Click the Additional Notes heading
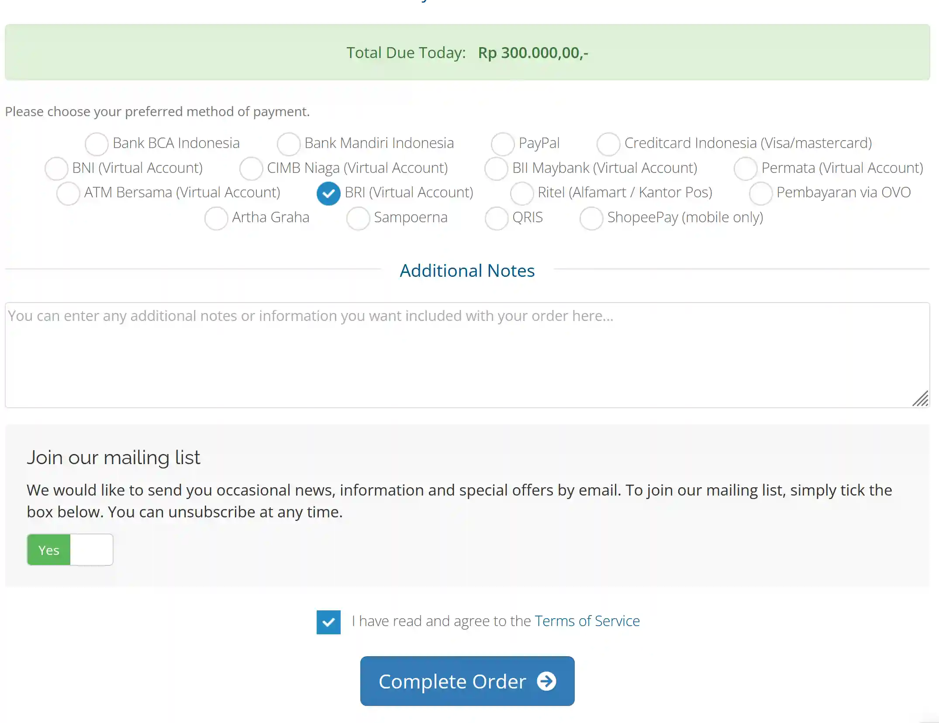This screenshot has height=723, width=939. point(467,271)
